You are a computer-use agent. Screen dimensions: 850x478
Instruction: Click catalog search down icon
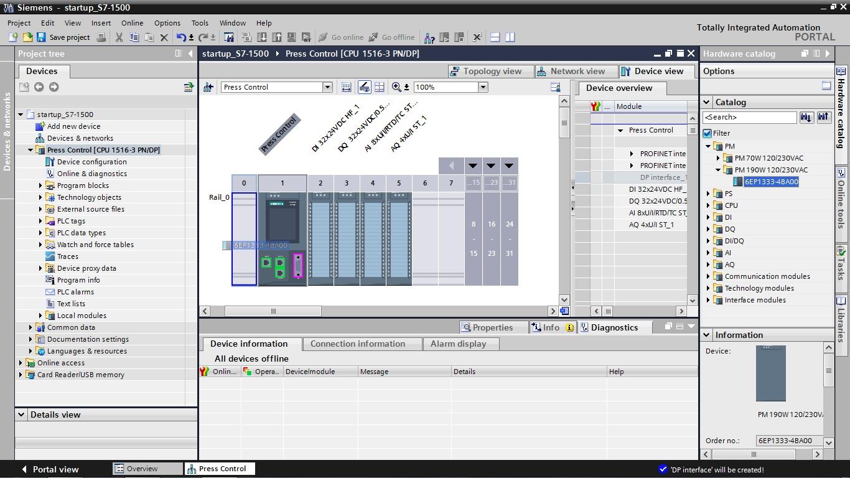[806, 117]
